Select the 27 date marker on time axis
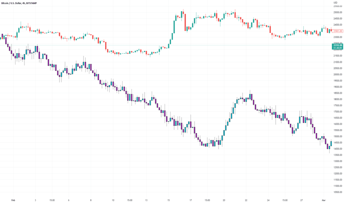The height and width of the screenshot is (203, 344). [x=302, y=200]
